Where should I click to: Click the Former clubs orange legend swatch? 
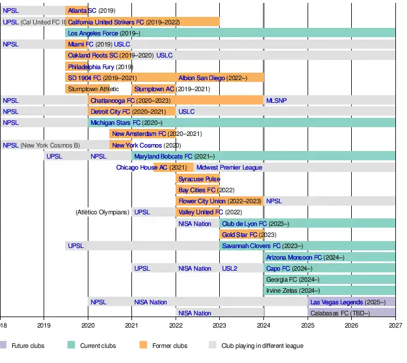coord(143,346)
